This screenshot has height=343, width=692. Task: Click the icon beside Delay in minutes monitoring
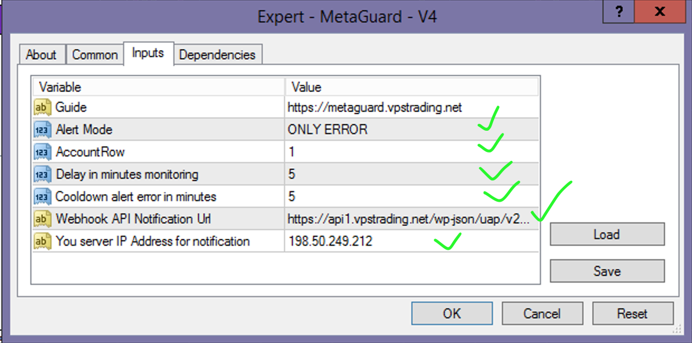point(43,174)
